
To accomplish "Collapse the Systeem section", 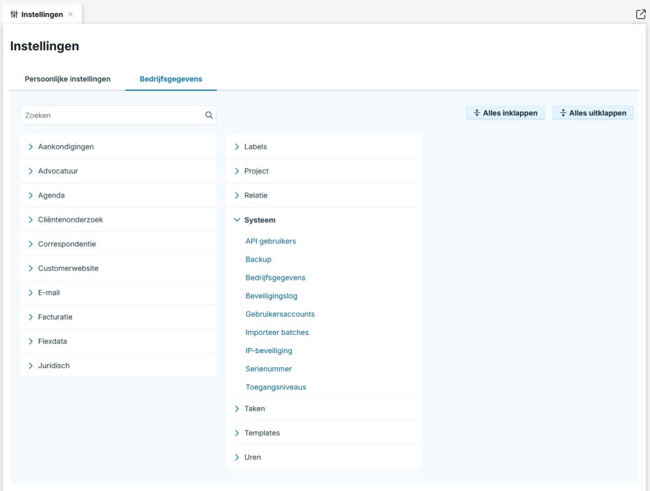I will tap(324, 220).
